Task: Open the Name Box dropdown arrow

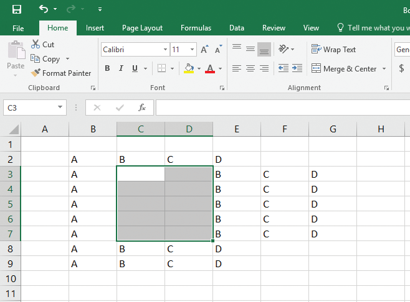Action: [60, 107]
